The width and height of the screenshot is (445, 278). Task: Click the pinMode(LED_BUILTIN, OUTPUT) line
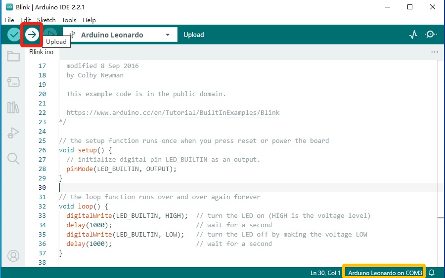[122, 169]
